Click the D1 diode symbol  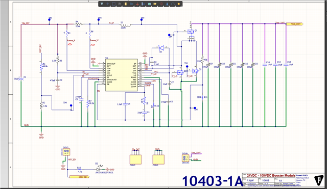coord(161,48)
